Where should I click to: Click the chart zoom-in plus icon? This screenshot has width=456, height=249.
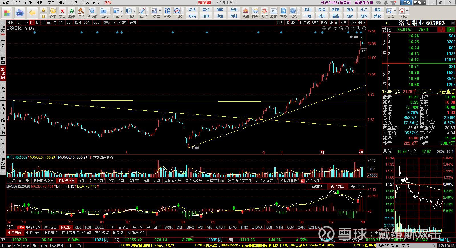358,28
